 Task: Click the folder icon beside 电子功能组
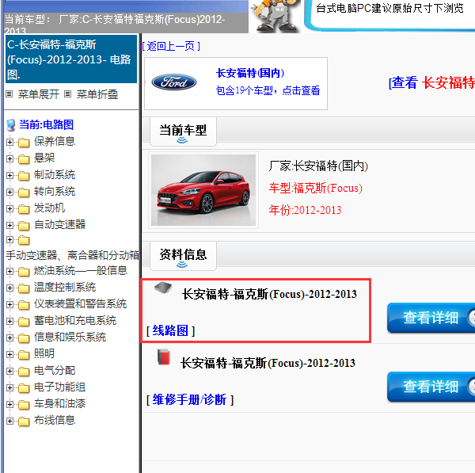[24, 388]
